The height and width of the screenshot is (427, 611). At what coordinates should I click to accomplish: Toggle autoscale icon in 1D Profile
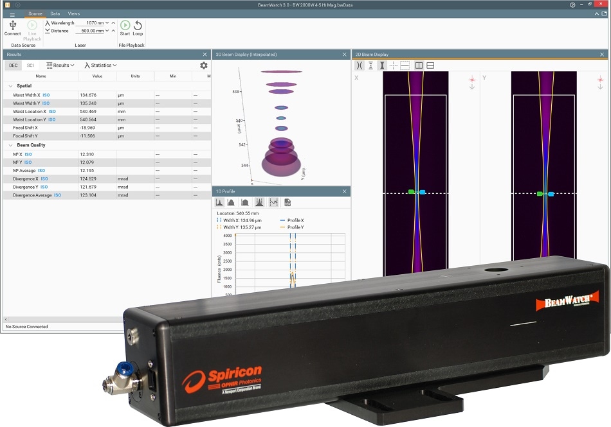274,202
